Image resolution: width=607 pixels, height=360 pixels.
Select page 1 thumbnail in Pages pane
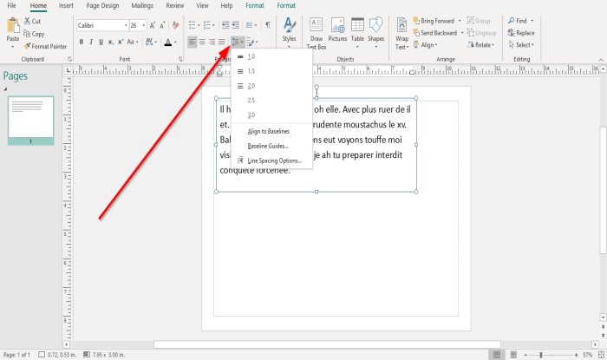pos(31,121)
